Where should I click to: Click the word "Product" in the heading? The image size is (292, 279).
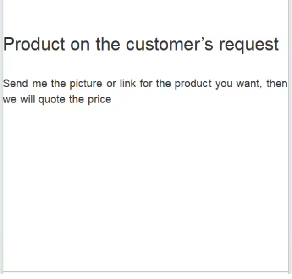[x=34, y=45]
